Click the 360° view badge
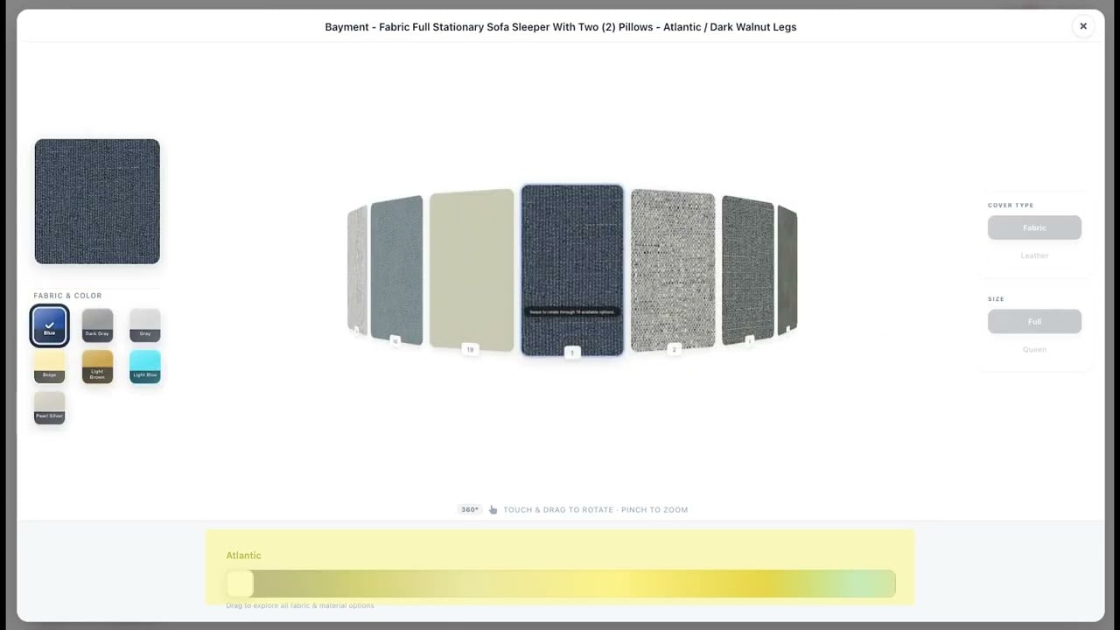This screenshot has width=1120, height=630. (470, 509)
